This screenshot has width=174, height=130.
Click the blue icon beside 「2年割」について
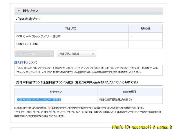tap(16, 62)
